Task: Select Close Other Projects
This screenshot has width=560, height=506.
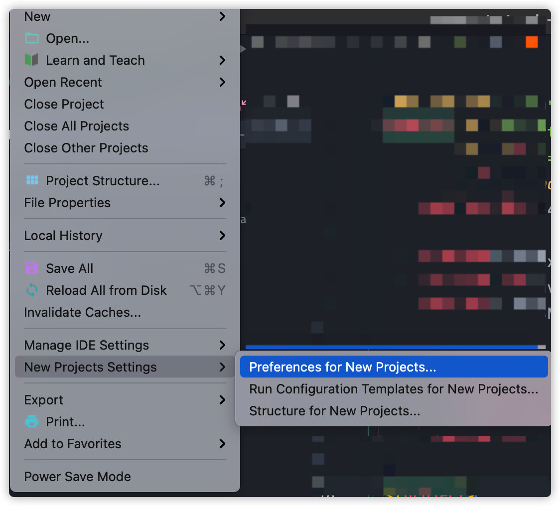Action: click(86, 148)
